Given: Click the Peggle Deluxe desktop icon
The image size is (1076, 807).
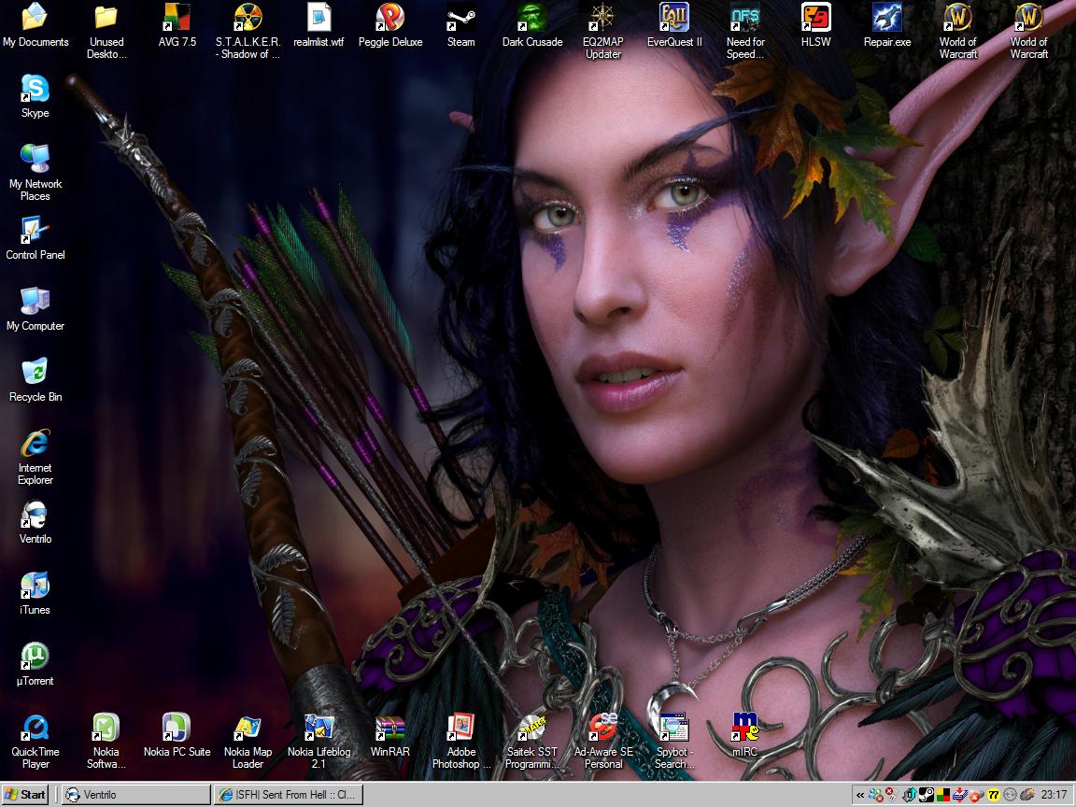Looking at the screenshot, I should (x=389, y=25).
